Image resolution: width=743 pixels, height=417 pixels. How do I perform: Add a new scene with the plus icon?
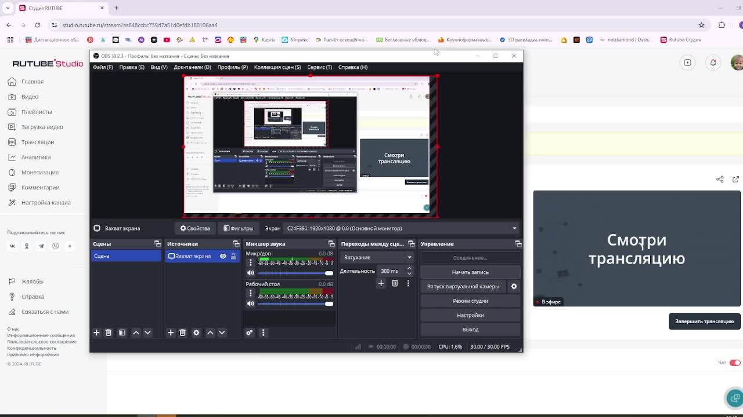pyautogui.click(x=96, y=332)
